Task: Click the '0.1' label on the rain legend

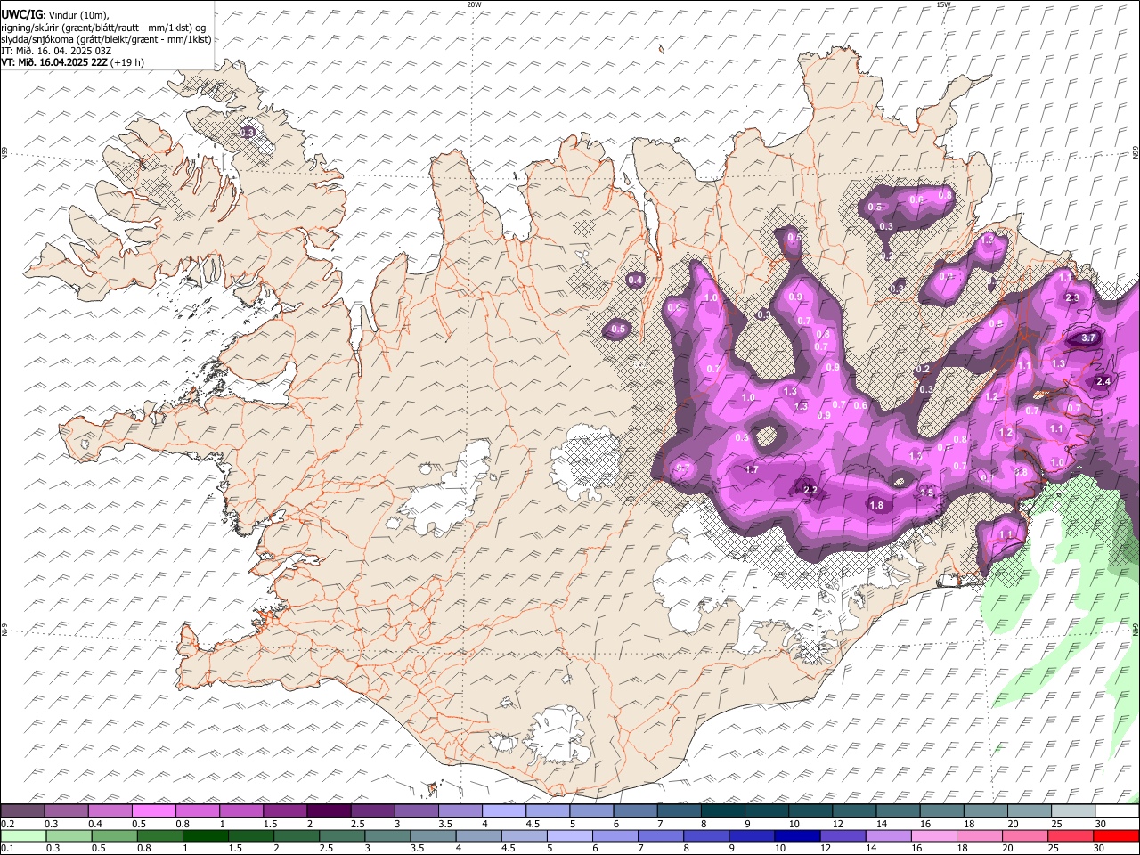Action: [x=7, y=848]
